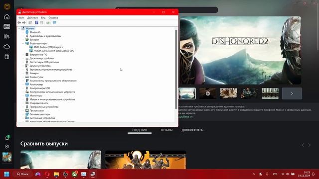
Task: Show hidden tray icons chevron
Action: click(x=254, y=174)
